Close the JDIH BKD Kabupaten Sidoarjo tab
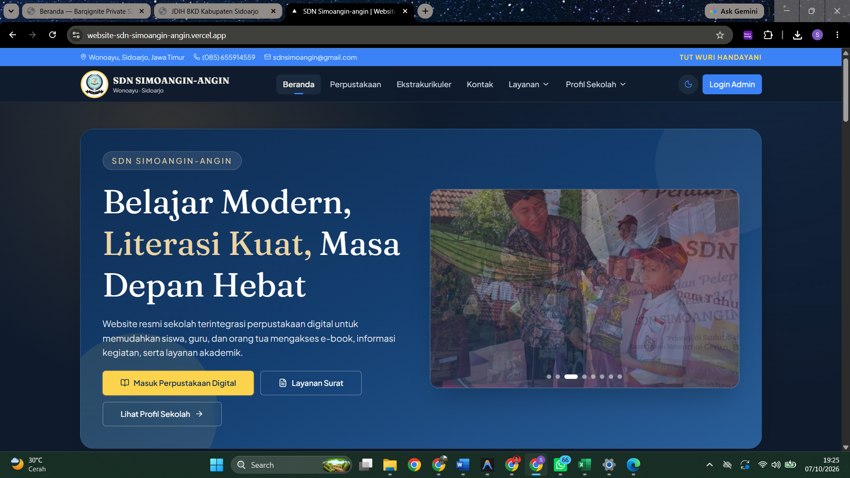 [x=273, y=11]
